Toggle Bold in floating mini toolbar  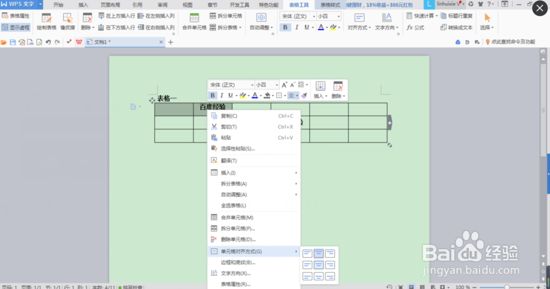click(212, 95)
